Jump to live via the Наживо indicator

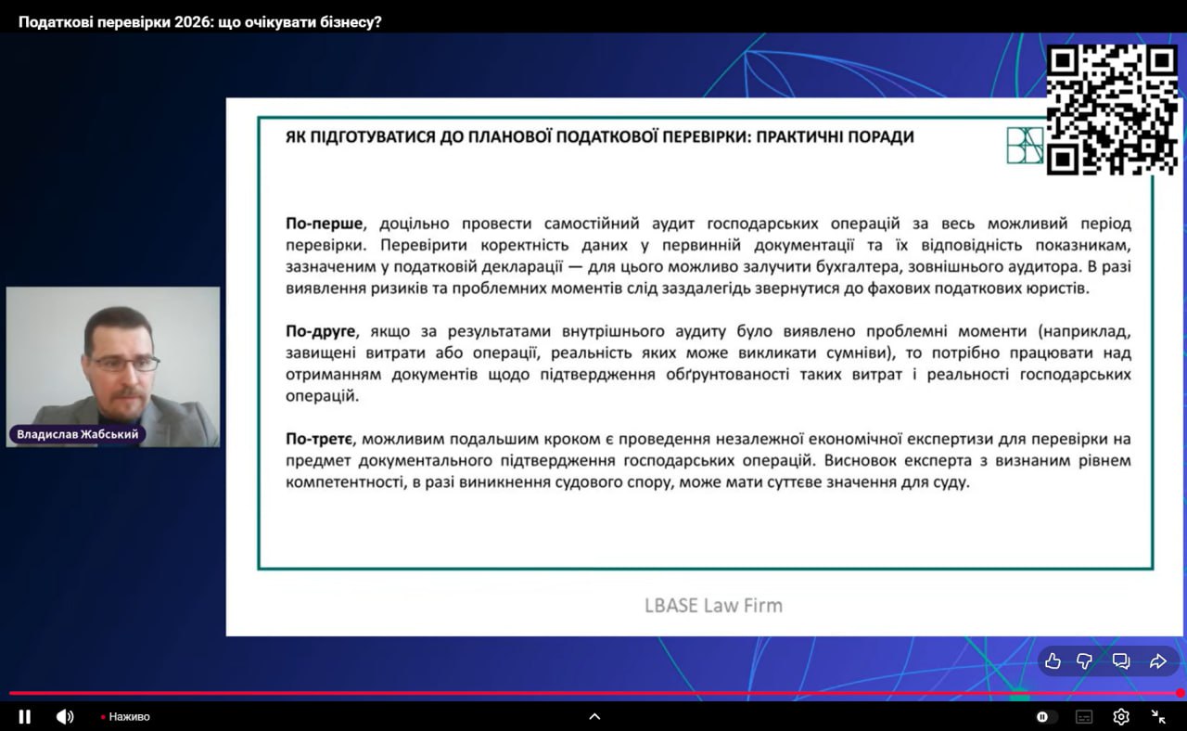[x=126, y=716]
